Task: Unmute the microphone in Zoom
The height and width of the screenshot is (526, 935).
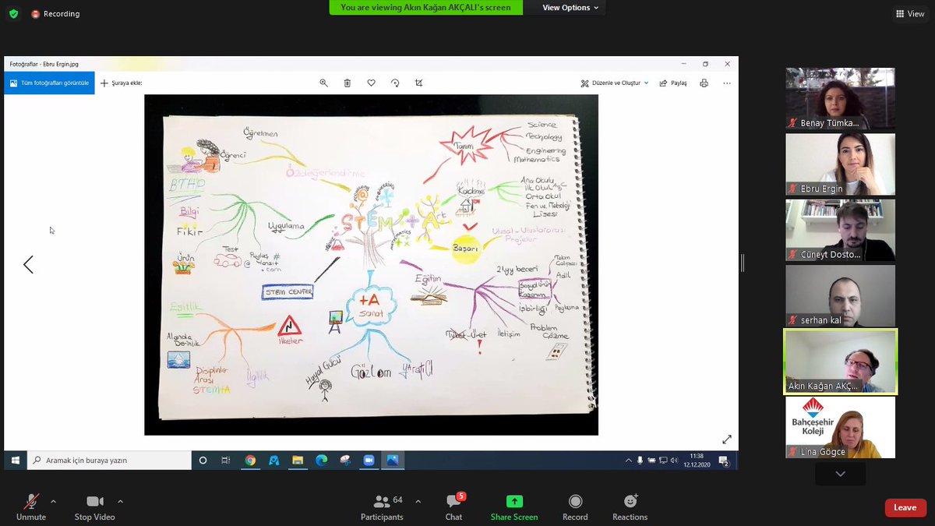Action: (31, 507)
